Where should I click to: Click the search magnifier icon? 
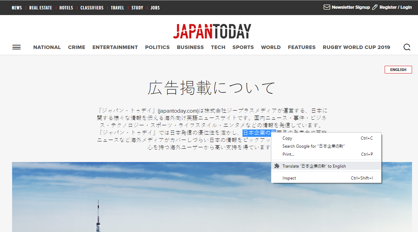tap(407, 47)
